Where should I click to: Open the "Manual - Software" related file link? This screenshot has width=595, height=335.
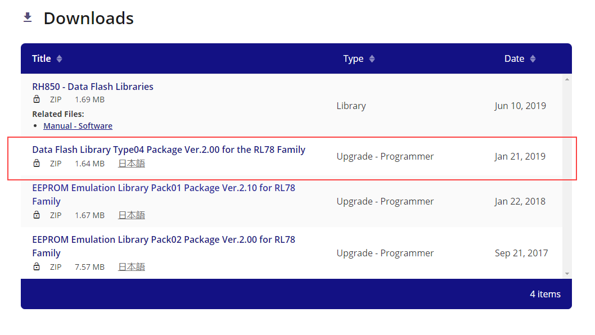click(x=78, y=125)
